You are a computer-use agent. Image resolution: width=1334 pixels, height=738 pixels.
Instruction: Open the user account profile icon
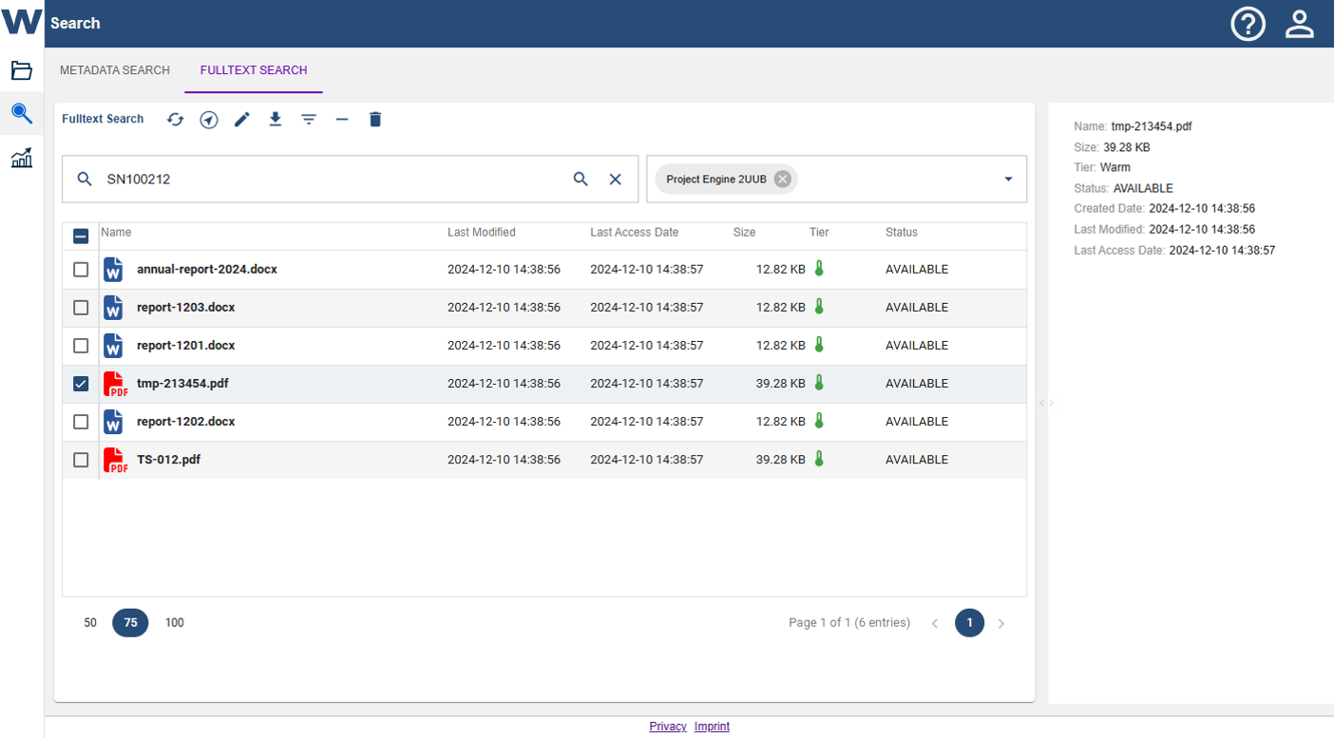tap(1300, 24)
